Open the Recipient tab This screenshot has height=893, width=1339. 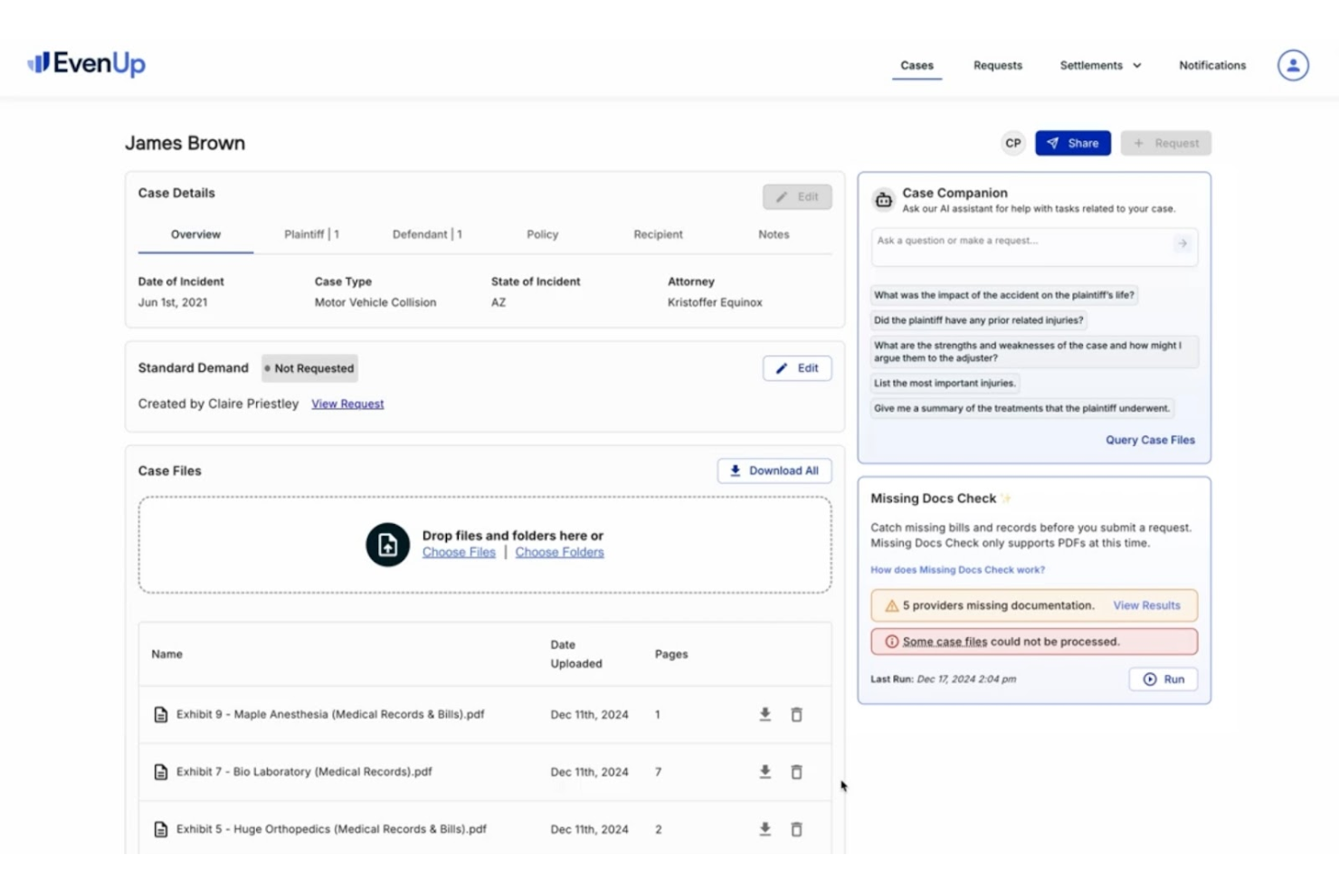(658, 234)
